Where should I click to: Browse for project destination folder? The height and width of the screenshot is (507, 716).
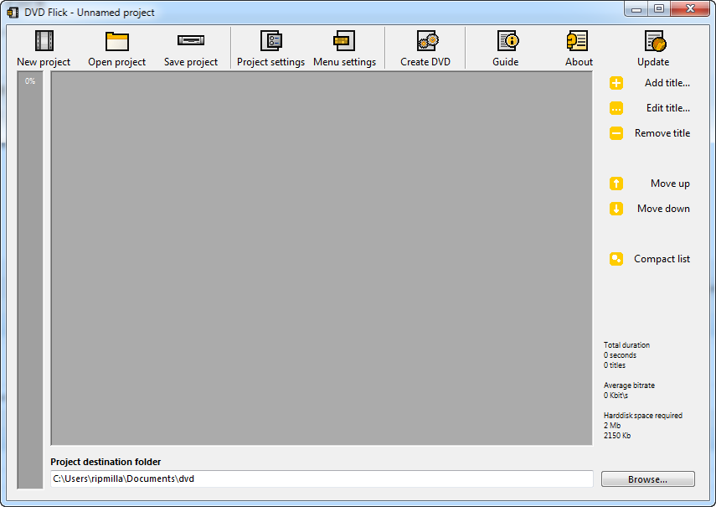(x=647, y=479)
